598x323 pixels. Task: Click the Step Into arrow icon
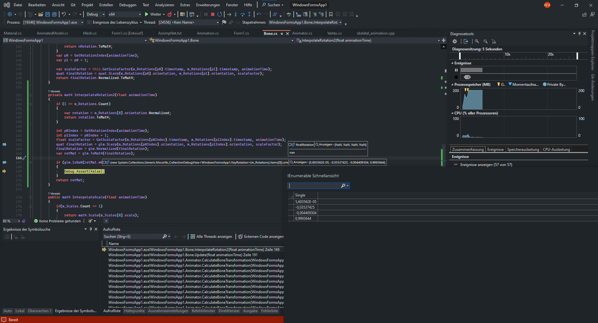point(236,14)
